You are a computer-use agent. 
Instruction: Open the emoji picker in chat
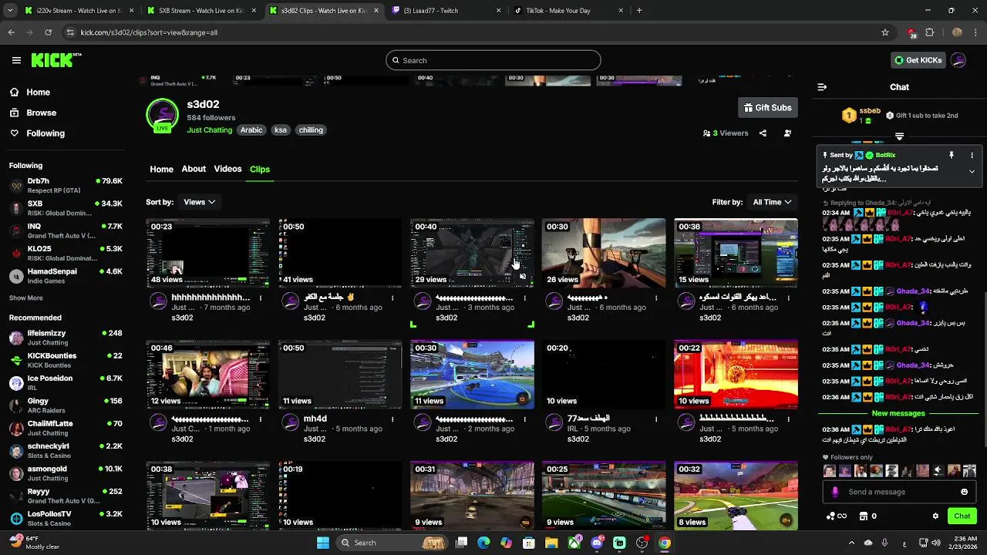click(x=964, y=492)
